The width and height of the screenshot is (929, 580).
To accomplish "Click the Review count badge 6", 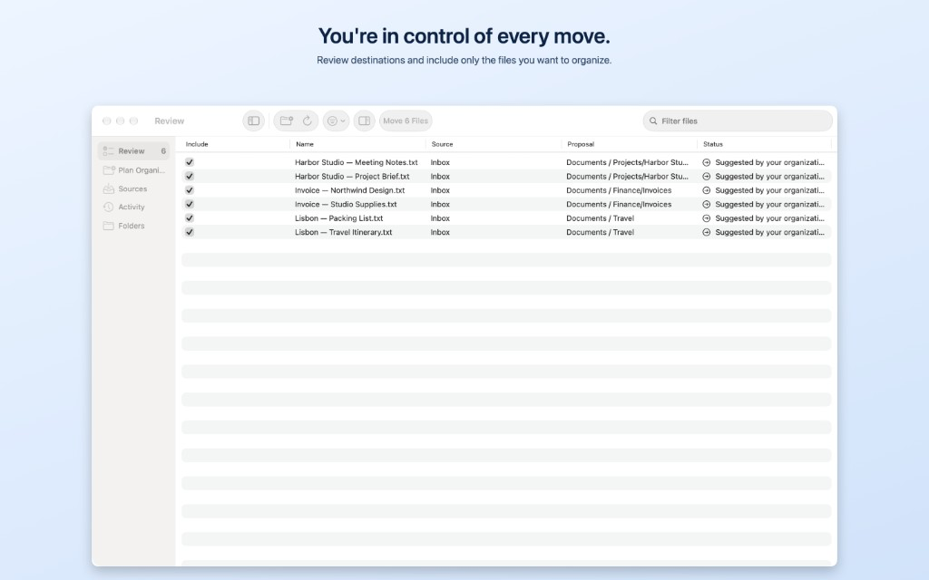I will tap(163, 151).
